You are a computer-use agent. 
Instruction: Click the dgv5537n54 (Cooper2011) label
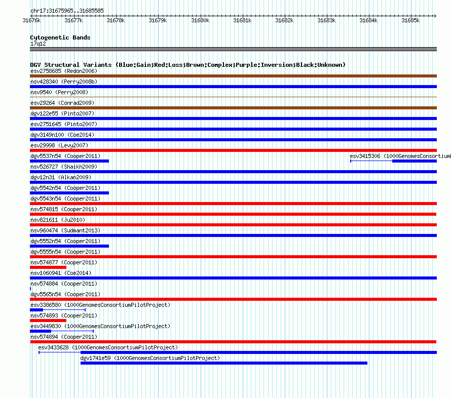(65, 156)
